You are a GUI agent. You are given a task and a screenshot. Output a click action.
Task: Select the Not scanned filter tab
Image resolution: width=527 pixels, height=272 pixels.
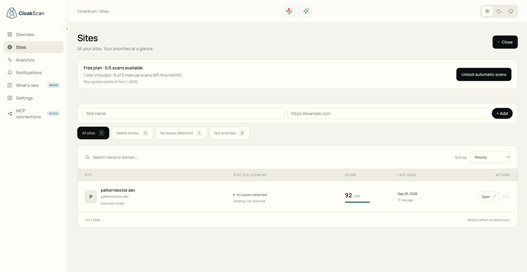tap(230, 133)
